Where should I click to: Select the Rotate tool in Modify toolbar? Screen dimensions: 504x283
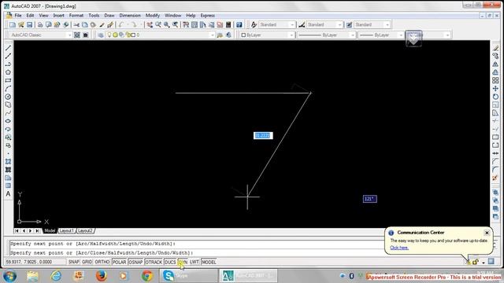(495, 97)
